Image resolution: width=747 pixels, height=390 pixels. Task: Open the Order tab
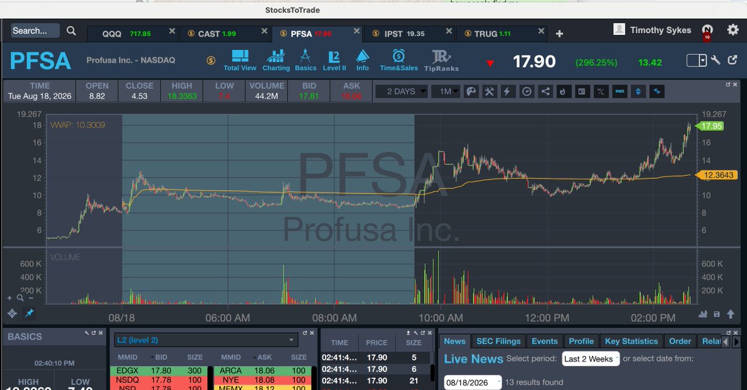(x=680, y=341)
